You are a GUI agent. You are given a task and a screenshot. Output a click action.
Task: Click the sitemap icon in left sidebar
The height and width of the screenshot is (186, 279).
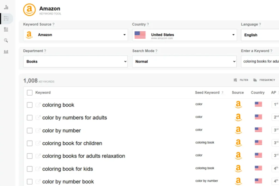coord(6,7)
